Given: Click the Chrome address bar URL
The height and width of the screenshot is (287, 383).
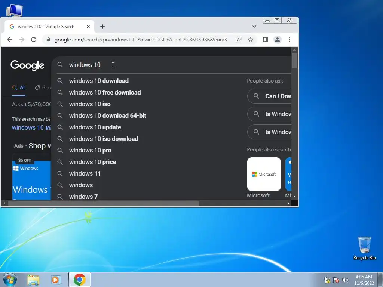Looking at the screenshot, I should click(143, 40).
